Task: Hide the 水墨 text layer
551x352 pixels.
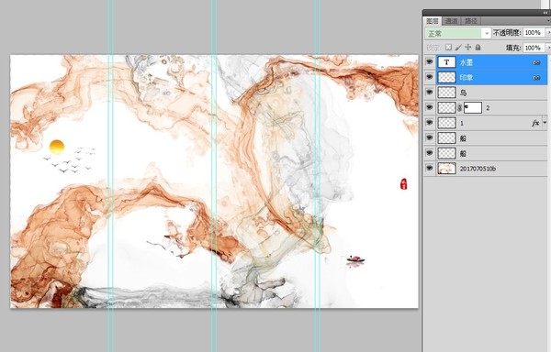Action: pyautogui.click(x=430, y=62)
